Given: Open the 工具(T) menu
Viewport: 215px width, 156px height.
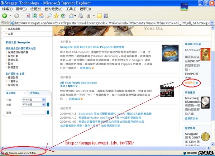Looking at the screenshot, I should click(71, 9).
